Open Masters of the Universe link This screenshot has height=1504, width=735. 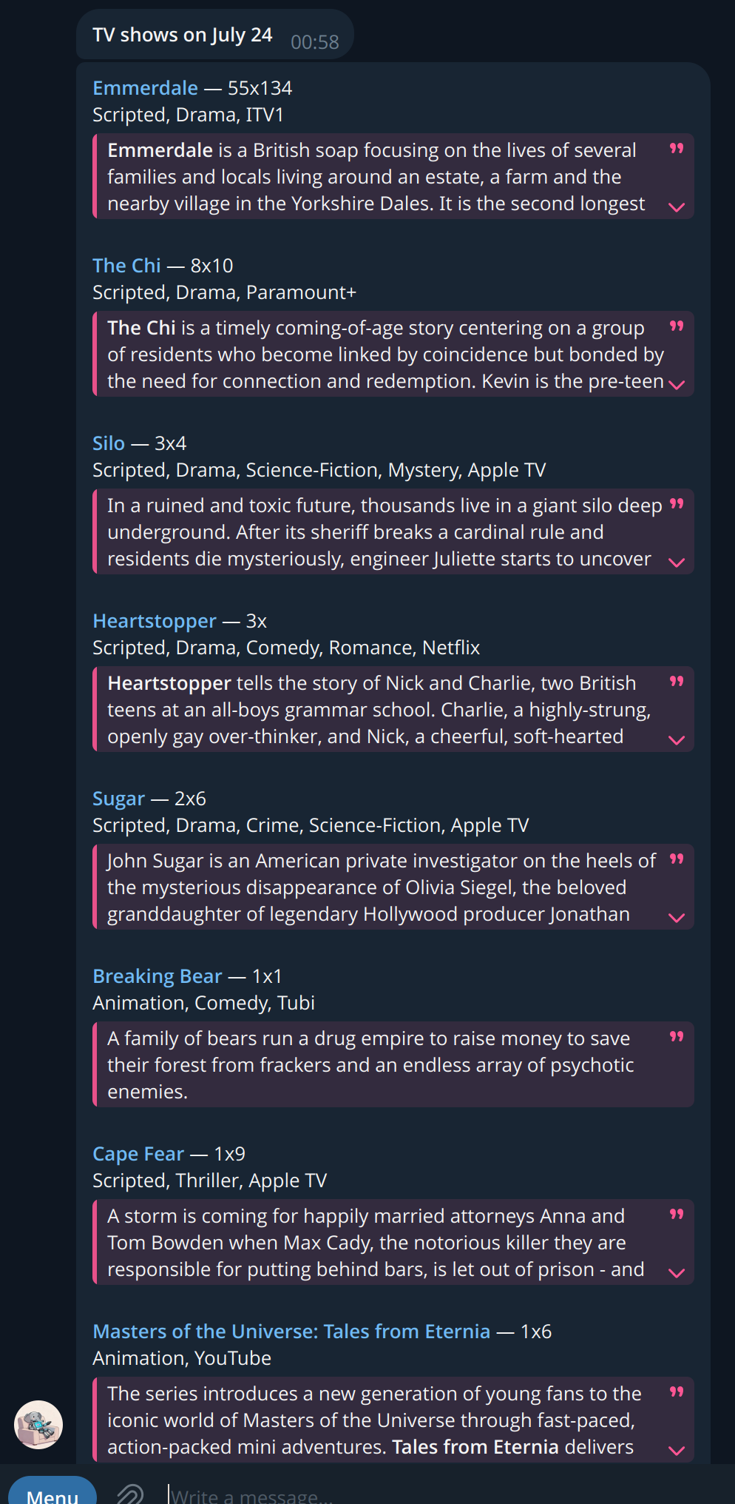291,1332
